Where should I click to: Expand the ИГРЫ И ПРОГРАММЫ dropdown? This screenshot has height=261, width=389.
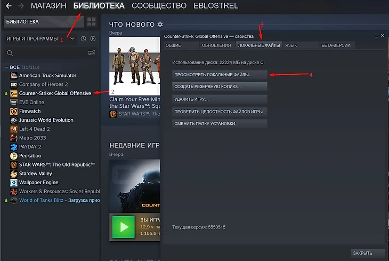pos(72,38)
